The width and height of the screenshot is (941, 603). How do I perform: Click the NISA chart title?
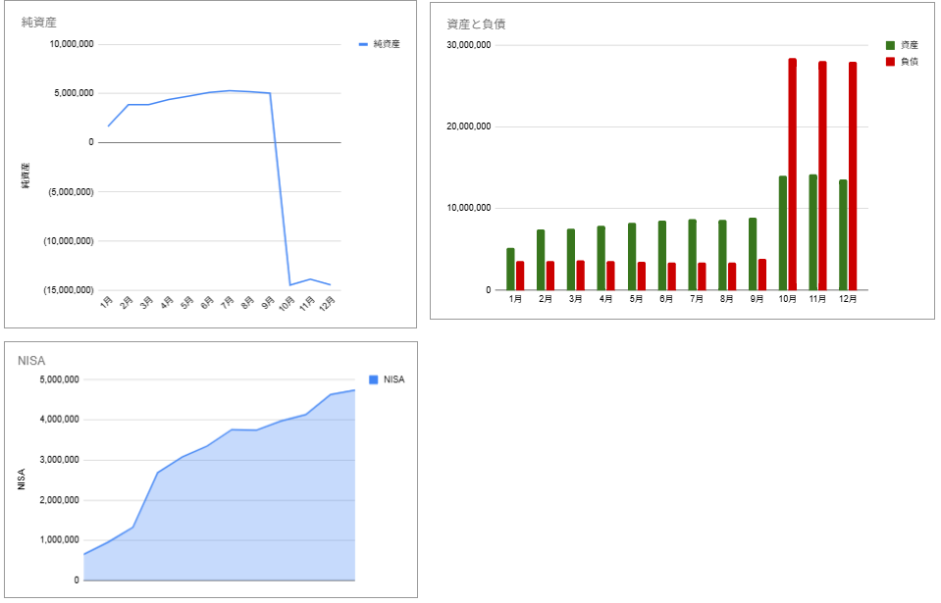[31, 361]
